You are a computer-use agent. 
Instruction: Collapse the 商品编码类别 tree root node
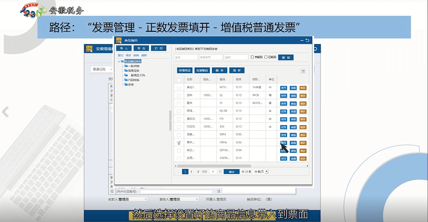(119, 61)
